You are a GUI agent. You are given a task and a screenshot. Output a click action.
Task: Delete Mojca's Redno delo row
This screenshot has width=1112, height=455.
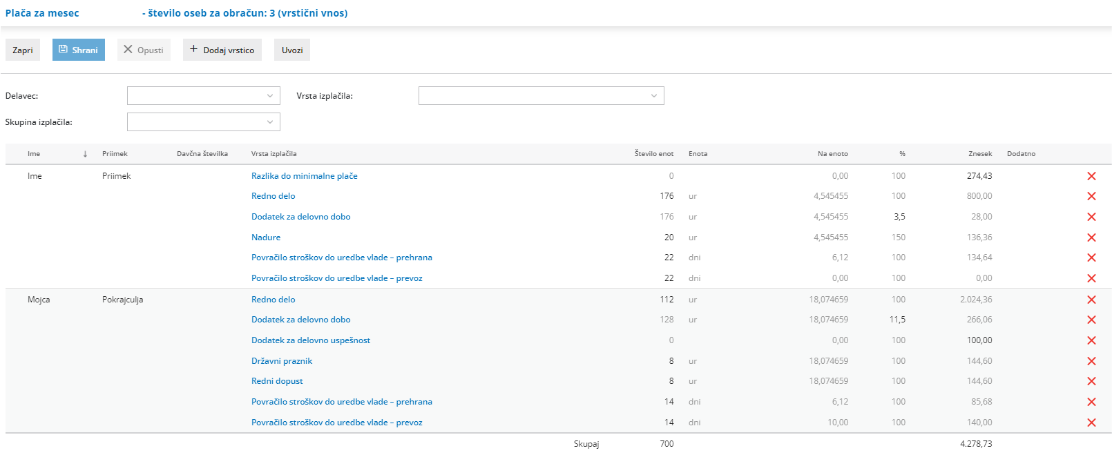1091,300
